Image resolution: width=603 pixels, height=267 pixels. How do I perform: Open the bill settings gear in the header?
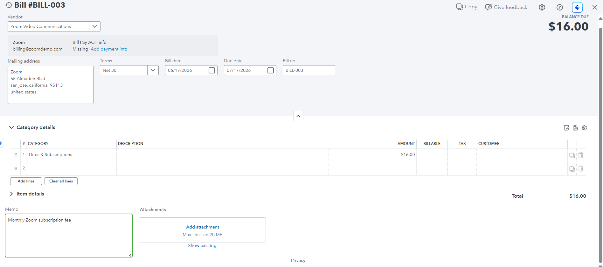tap(542, 7)
